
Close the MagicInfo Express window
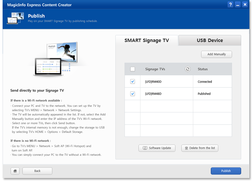tap(245, 4)
